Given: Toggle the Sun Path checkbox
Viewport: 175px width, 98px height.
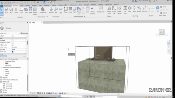Looking at the screenshot, I should (x=13, y=36).
